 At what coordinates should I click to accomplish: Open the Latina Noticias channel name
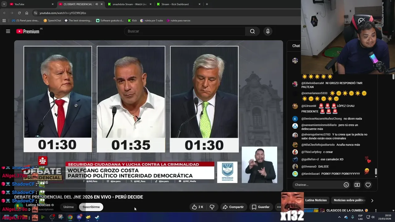[38, 205]
